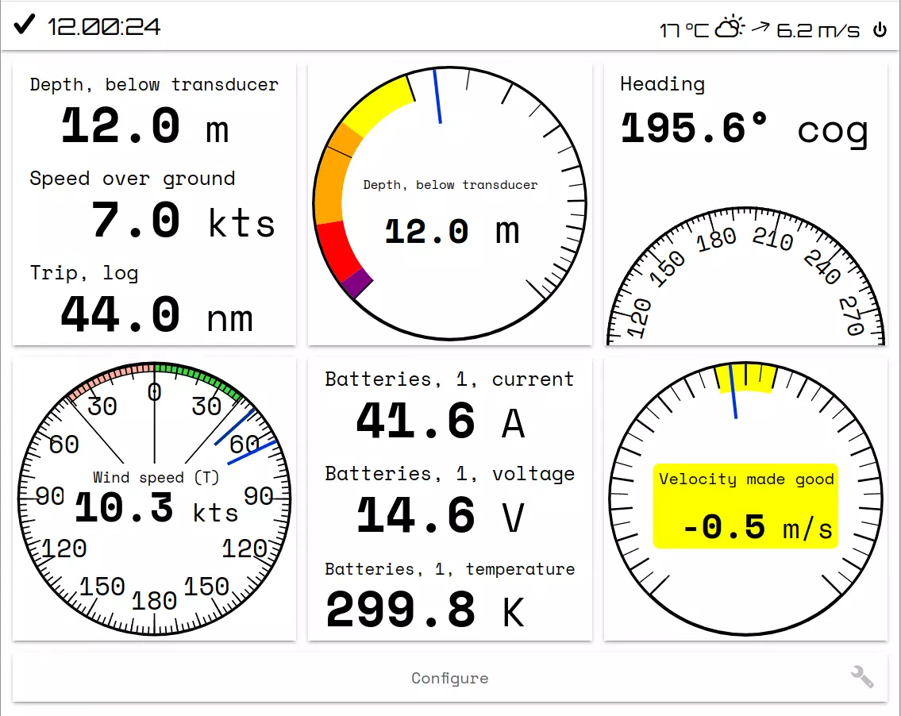Click the purple segment on depth gauge
901x716 pixels.
358,283
